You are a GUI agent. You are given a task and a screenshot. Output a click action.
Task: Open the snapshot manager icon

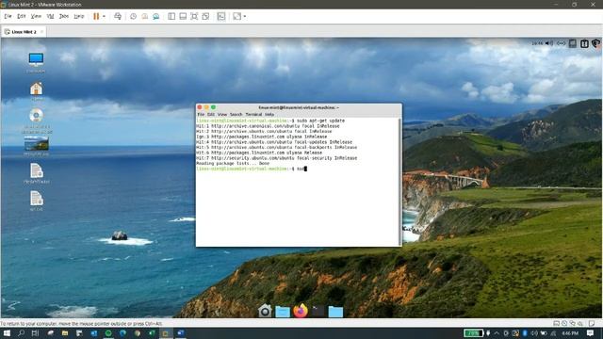coord(155,16)
